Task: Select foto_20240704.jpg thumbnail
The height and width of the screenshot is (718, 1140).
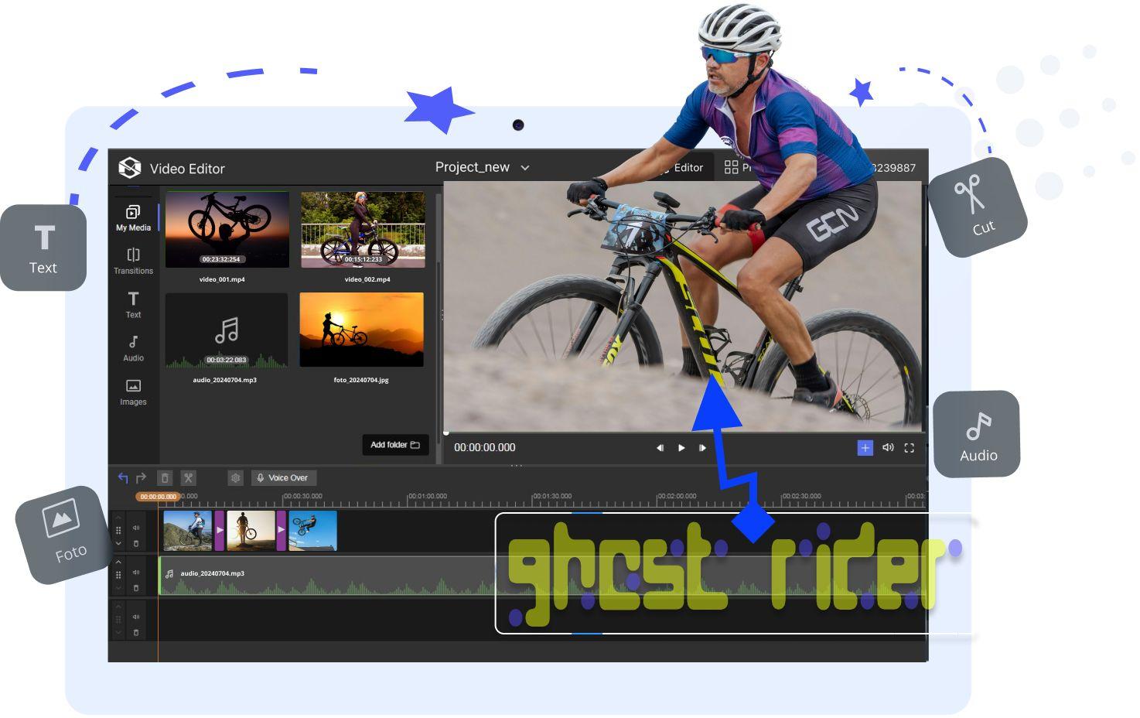Action: [362, 330]
